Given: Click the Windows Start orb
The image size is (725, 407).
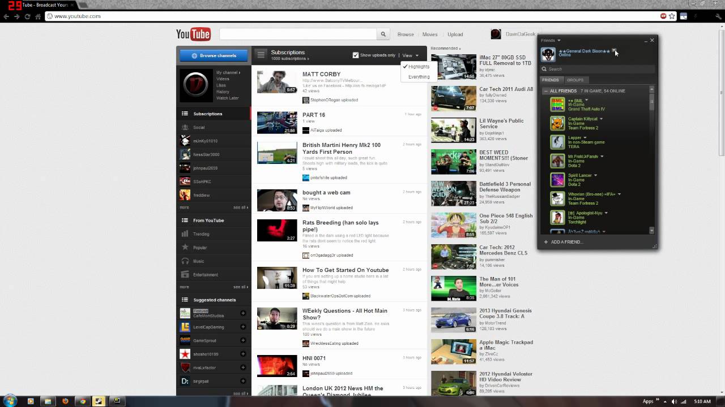Looking at the screenshot, I should [x=10, y=401].
